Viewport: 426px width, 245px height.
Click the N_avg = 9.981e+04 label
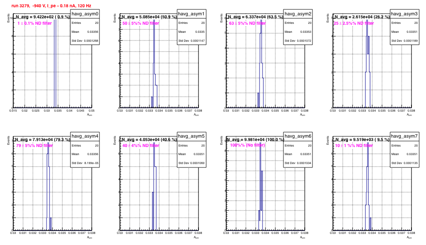coord(255,140)
